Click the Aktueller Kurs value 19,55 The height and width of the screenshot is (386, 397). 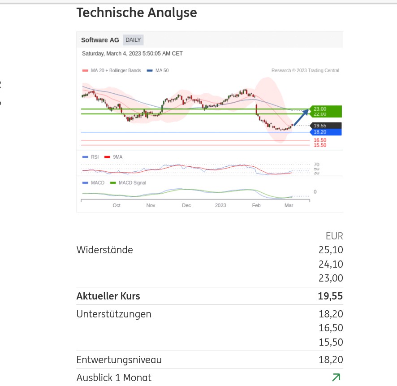click(330, 296)
